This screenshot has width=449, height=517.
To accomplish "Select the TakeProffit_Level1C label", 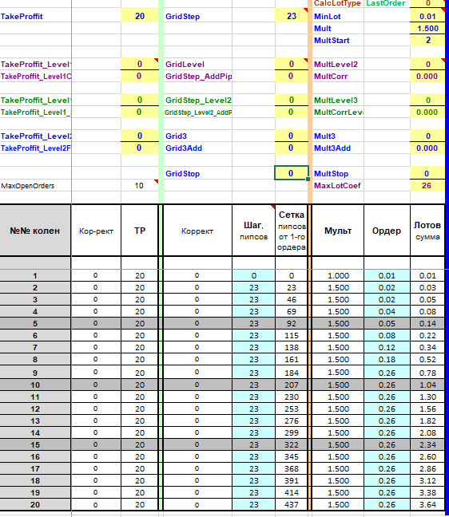I will [x=36, y=76].
